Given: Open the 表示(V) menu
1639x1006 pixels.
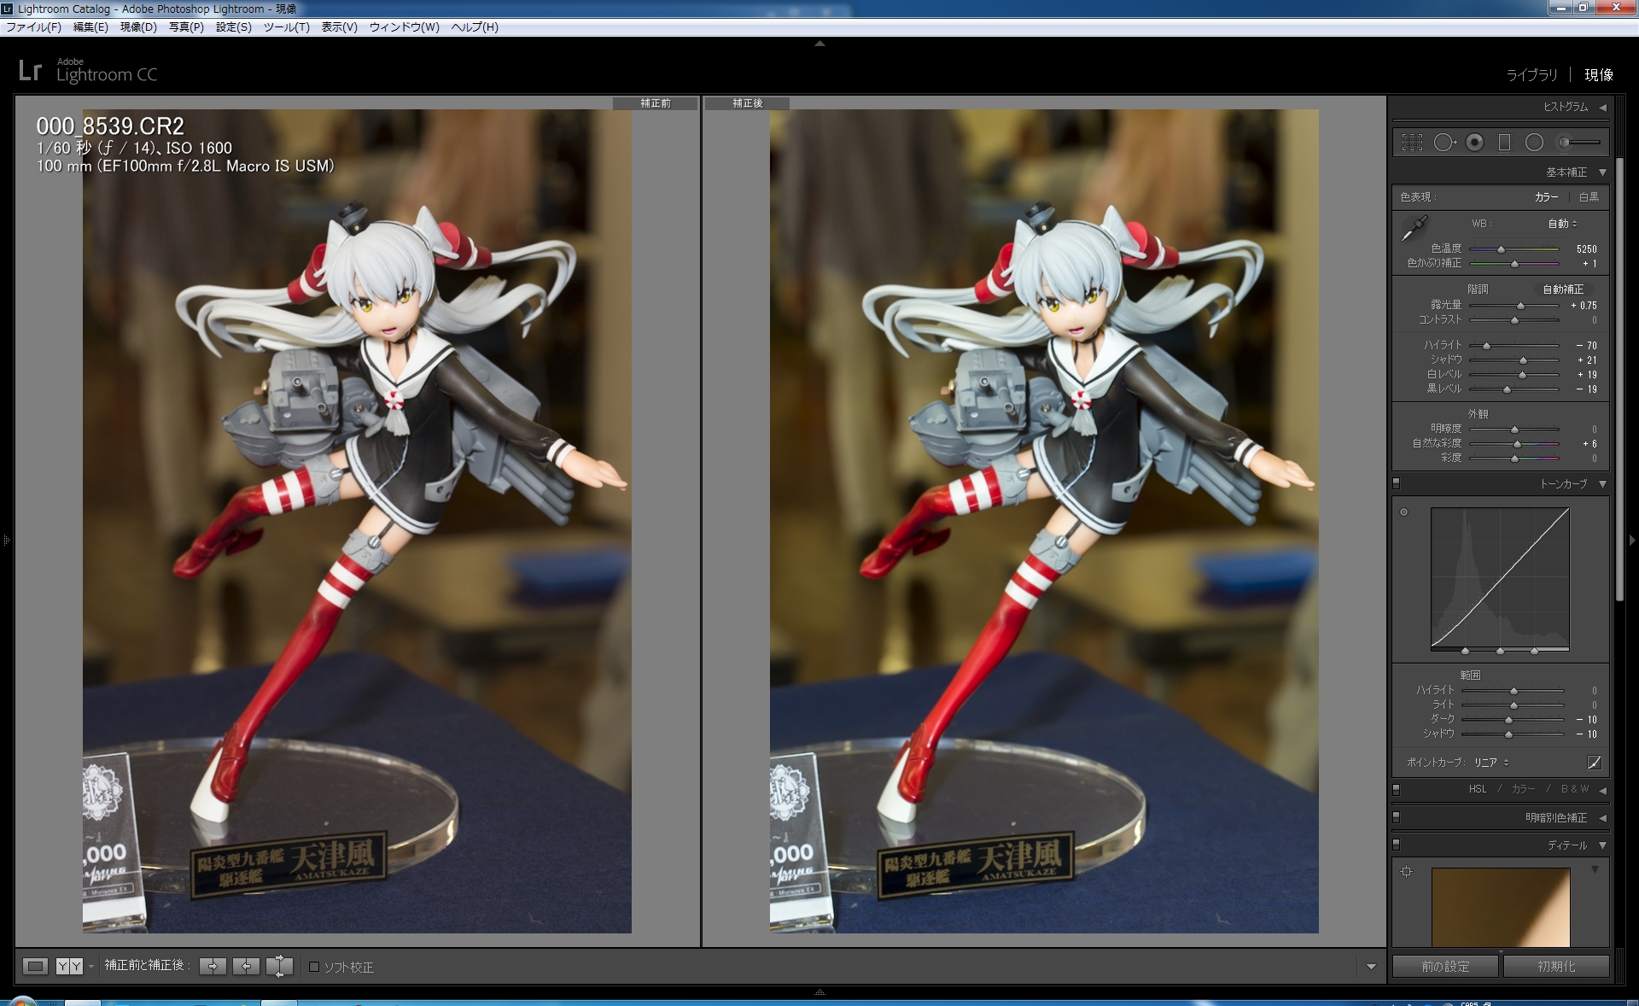Looking at the screenshot, I should click(x=339, y=27).
